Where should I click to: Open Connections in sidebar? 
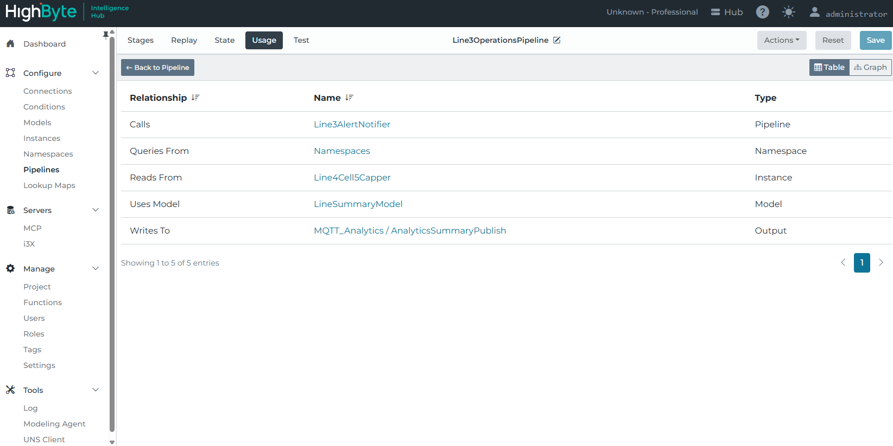[x=48, y=91]
